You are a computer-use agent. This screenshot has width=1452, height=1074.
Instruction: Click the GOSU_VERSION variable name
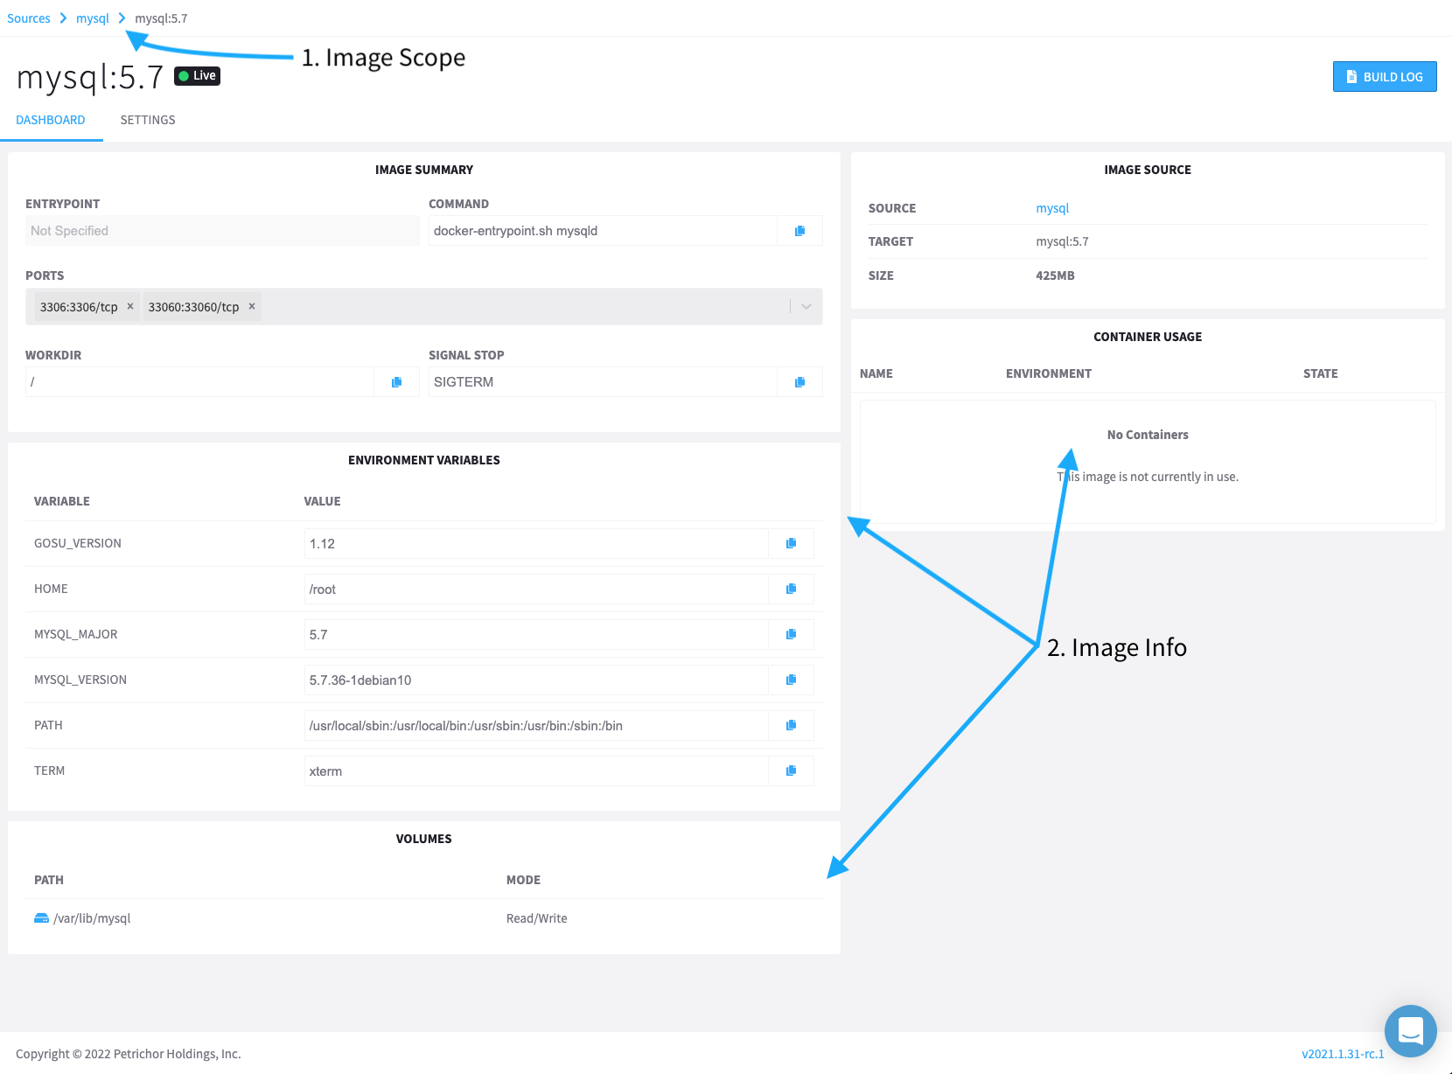[x=78, y=543]
